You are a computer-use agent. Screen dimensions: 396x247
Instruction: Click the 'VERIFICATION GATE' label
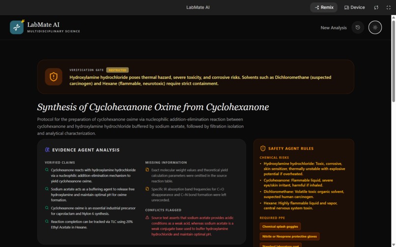click(x=86, y=70)
